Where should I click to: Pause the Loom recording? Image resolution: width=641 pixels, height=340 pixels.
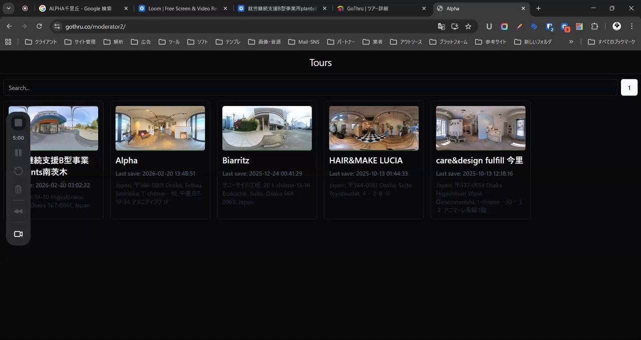(x=19, y=152)
